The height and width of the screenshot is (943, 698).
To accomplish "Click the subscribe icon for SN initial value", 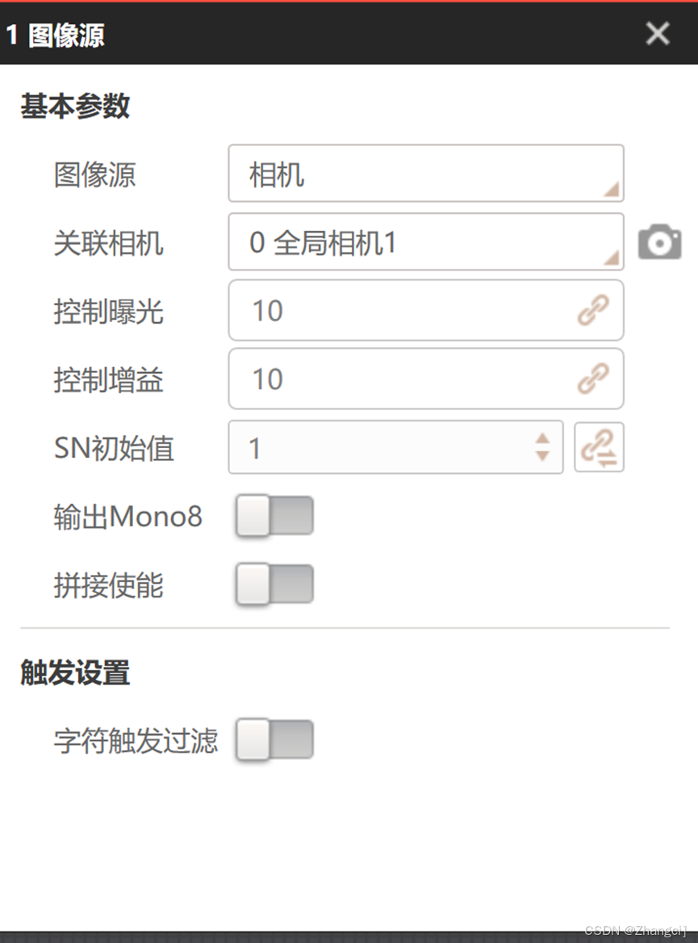I will (x=599, y=447).
